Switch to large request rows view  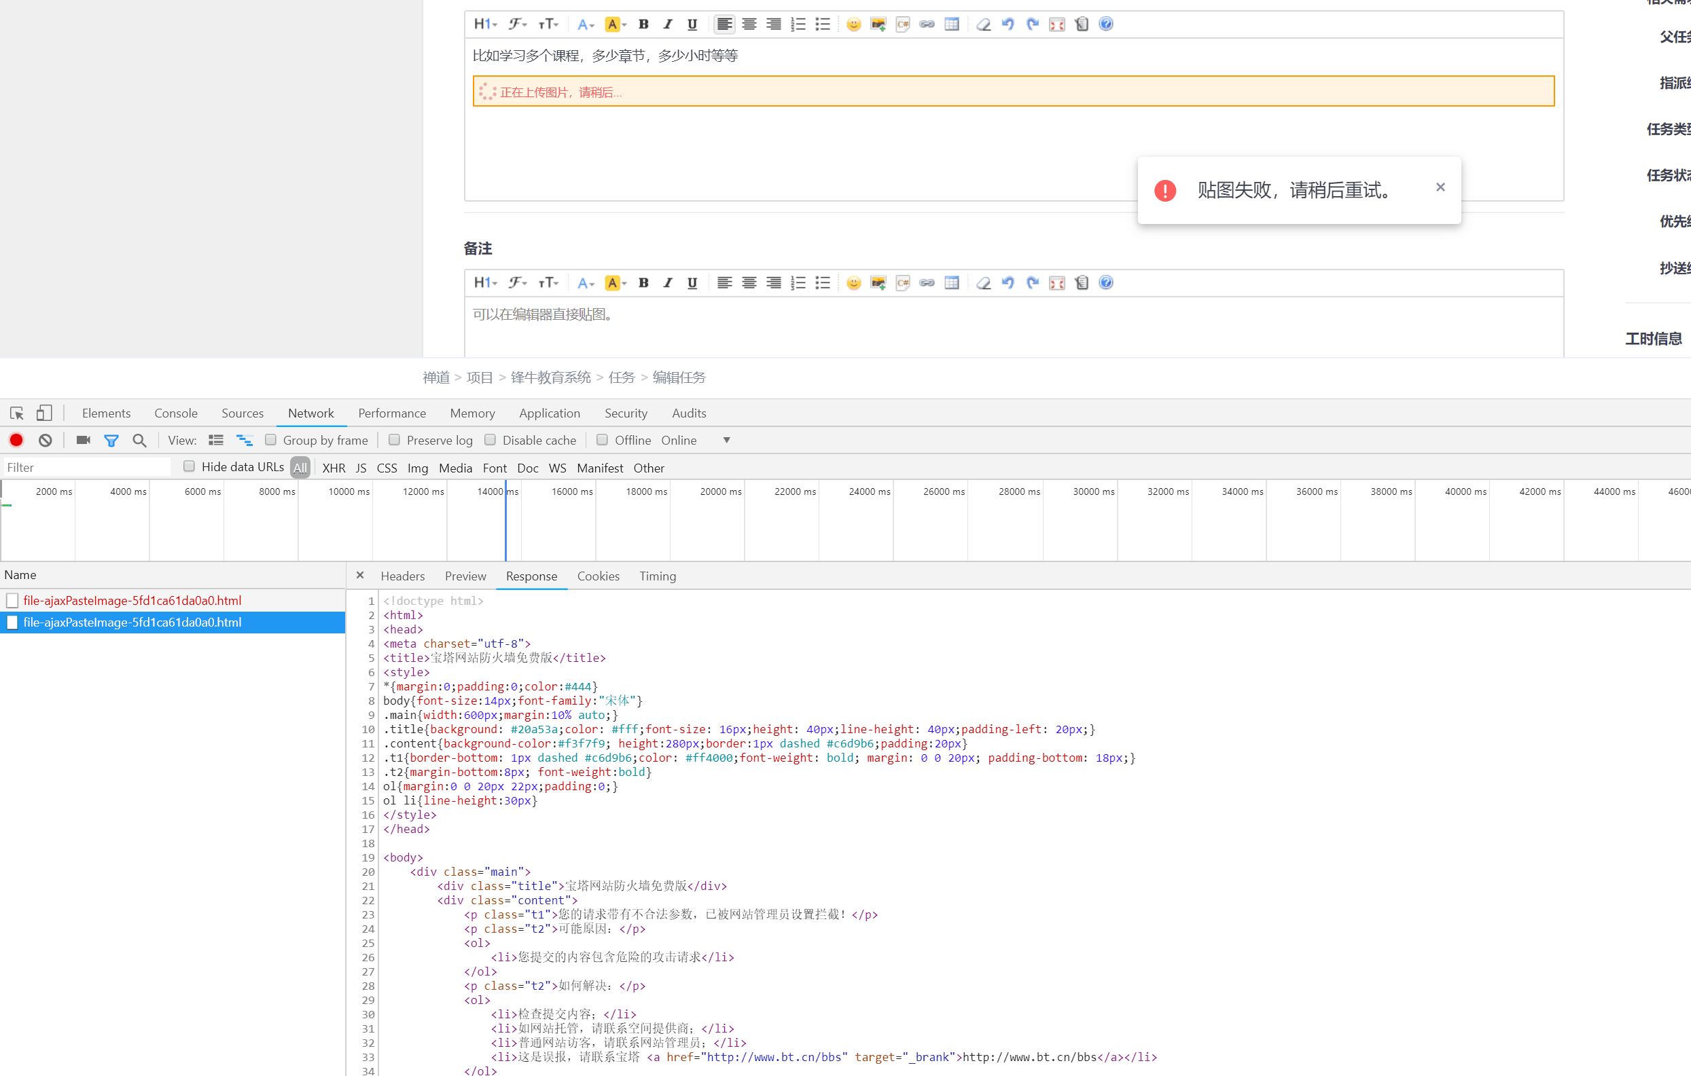(216, 441)
